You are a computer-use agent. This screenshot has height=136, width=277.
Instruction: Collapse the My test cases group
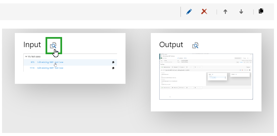coord(26,57)
